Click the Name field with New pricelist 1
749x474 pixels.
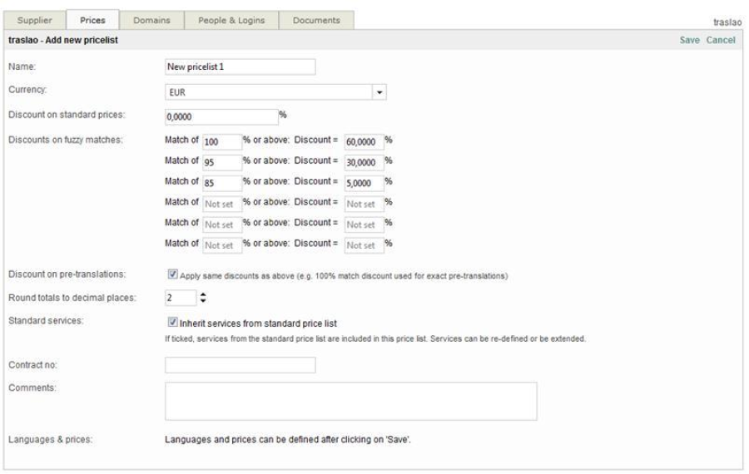240,67
